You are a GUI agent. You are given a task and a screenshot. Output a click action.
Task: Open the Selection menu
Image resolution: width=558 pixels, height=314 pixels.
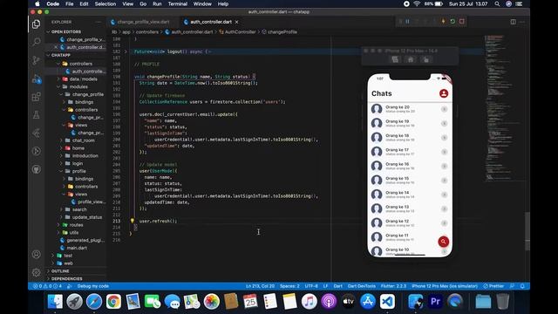click(x=105, y=3)
